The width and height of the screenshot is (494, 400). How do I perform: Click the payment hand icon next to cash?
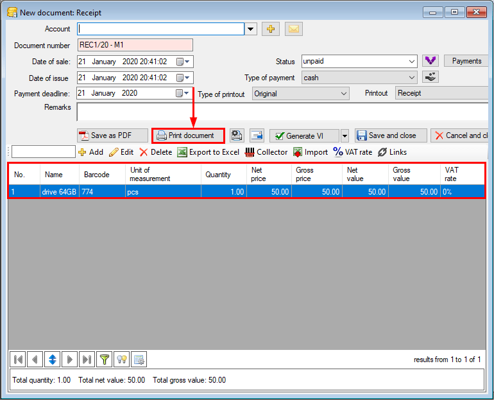click(x=430, y=77)
